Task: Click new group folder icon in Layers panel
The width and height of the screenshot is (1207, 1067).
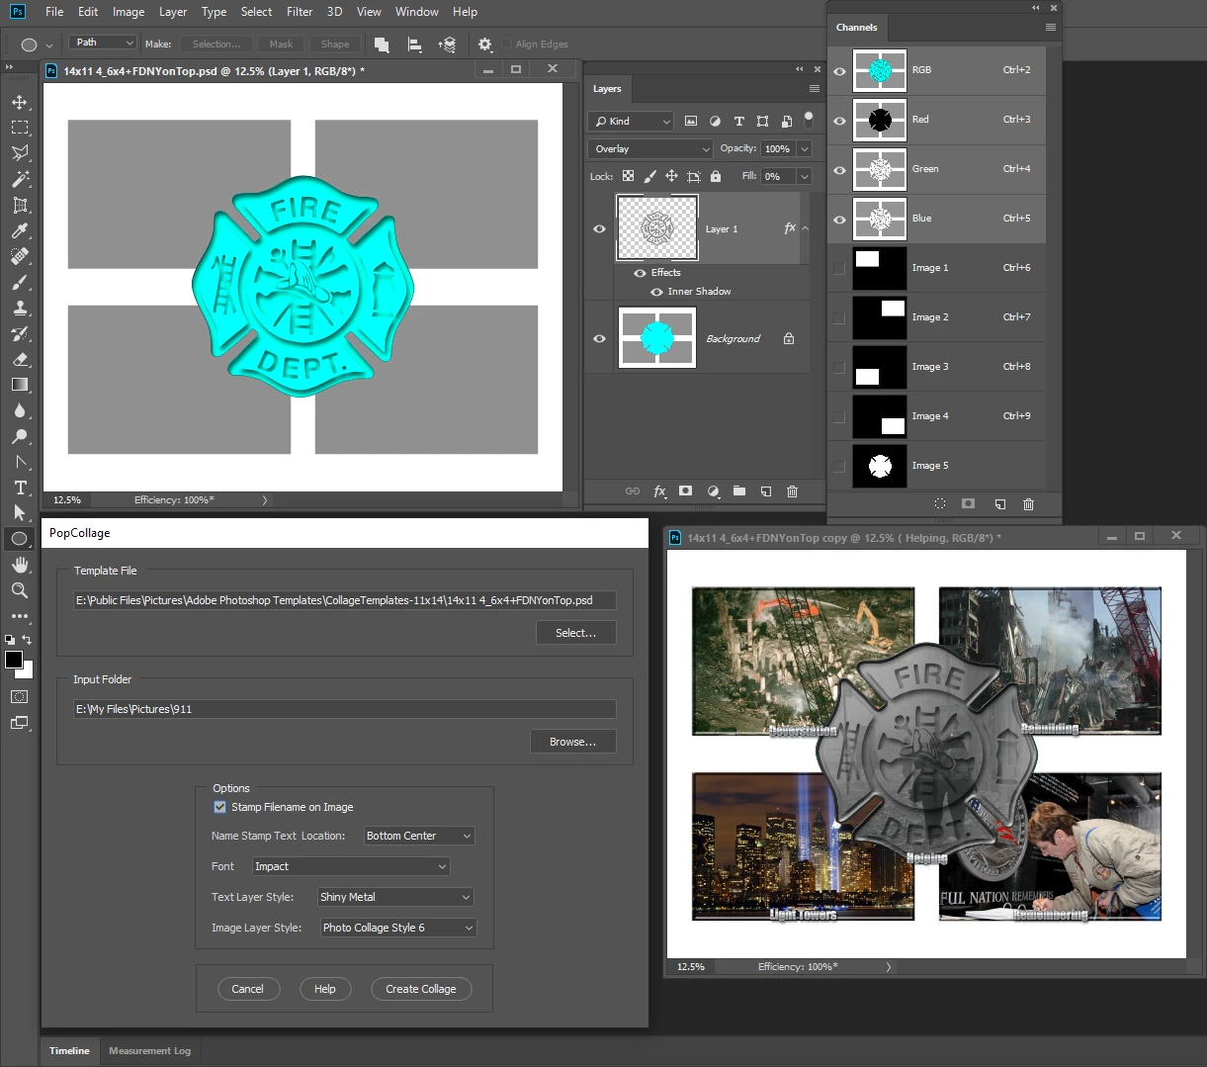Action: click(738, 491)
